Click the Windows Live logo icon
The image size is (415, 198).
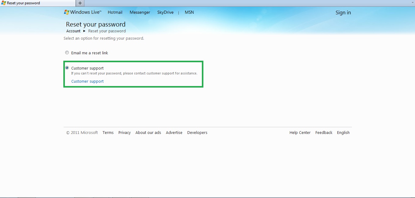[x=66, y=12]
